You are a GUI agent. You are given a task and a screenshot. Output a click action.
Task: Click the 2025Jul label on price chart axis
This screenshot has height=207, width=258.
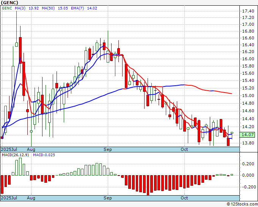pos(9,149)
